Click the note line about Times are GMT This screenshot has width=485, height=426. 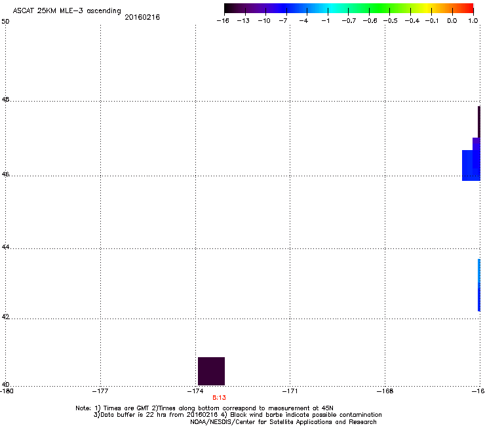pos(204,408)
